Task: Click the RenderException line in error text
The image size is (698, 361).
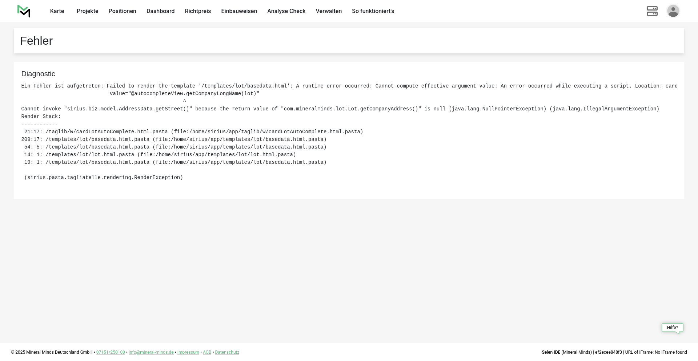Action: pos(104,178)
